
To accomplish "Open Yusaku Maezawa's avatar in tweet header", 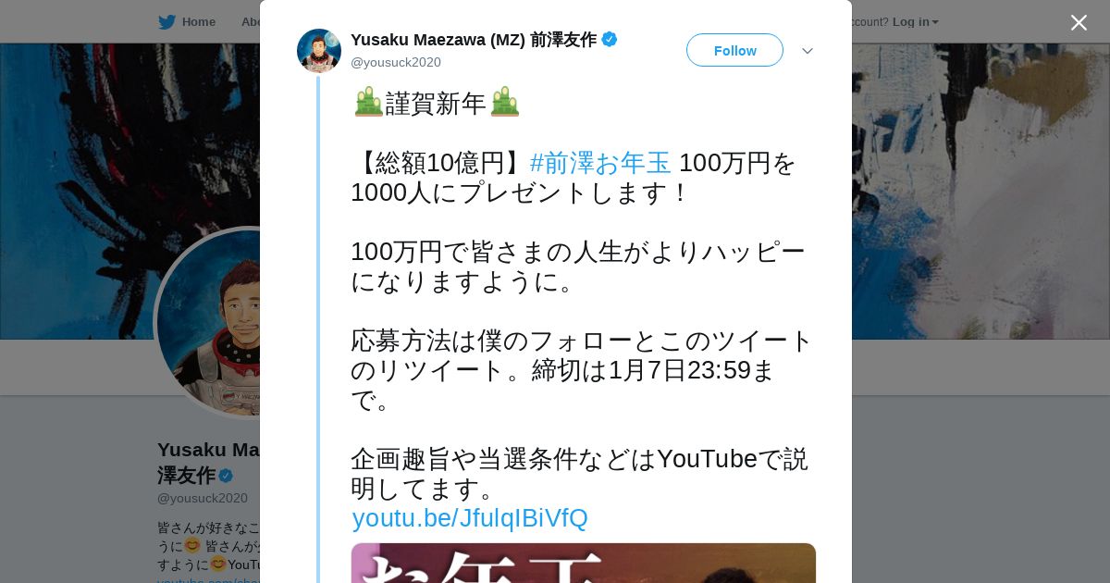I will [319, 51].
